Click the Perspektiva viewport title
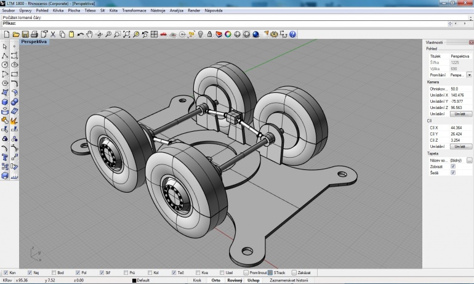 tap(34, 42)
